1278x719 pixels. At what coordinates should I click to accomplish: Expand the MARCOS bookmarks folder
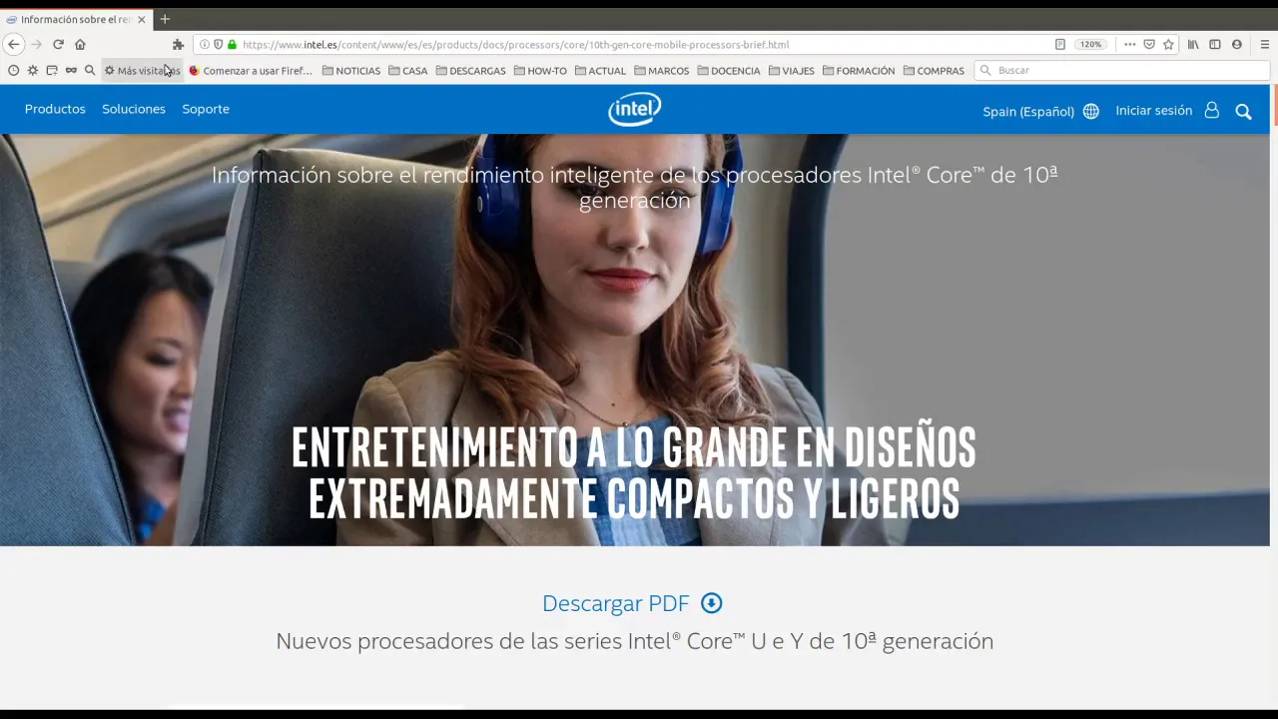click(x=662, y=71)
